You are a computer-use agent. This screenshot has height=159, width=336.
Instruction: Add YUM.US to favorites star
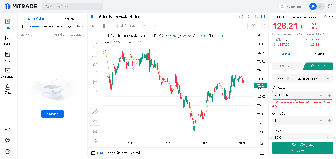pyautogui.click(x=331, y=17)
